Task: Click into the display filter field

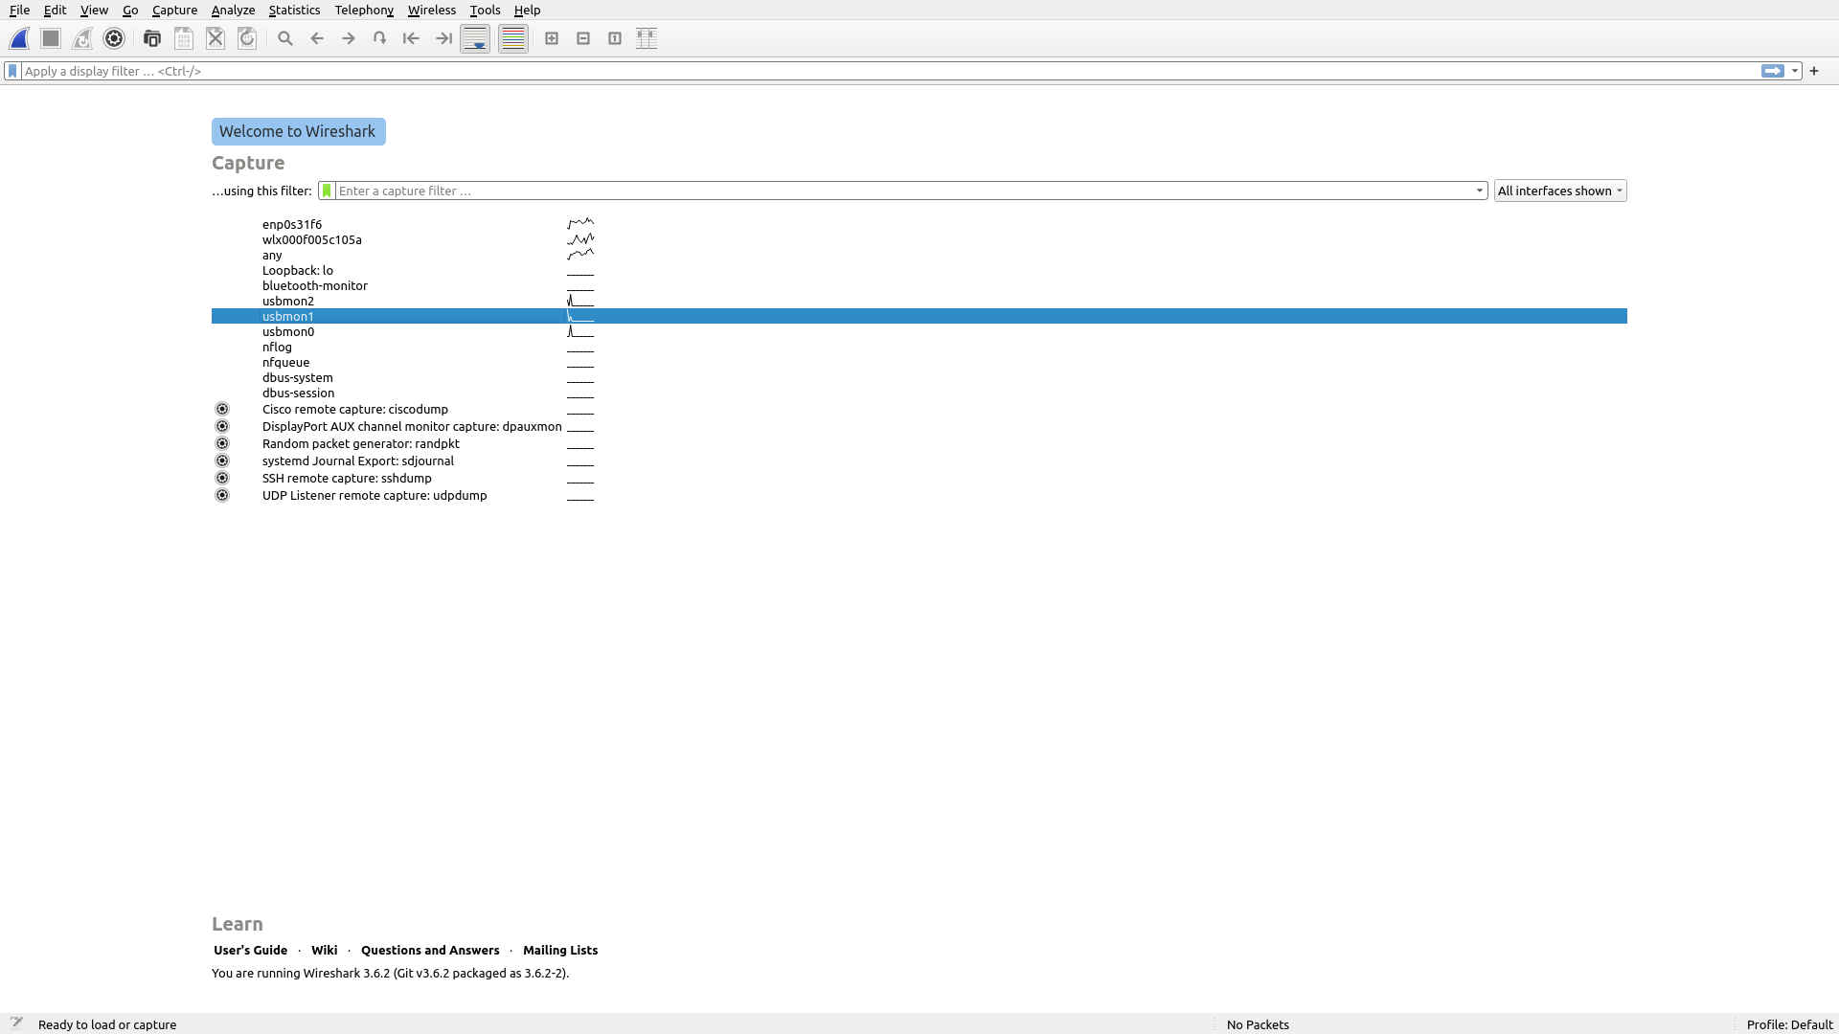Action: [890, 71]
